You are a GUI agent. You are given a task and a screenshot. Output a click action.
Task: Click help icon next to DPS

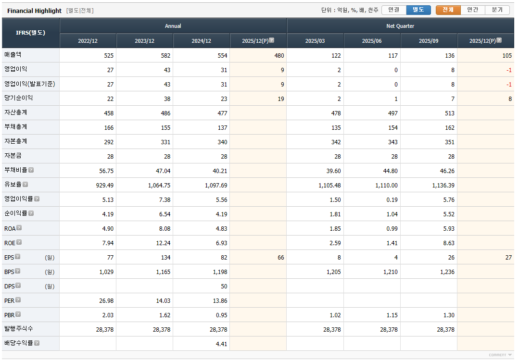click(18, 285)
